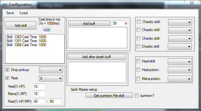Focus the buff duration field showing 30
Image resolution: width=201 pixels, height=111 pixels.
(x=118, y=23)
